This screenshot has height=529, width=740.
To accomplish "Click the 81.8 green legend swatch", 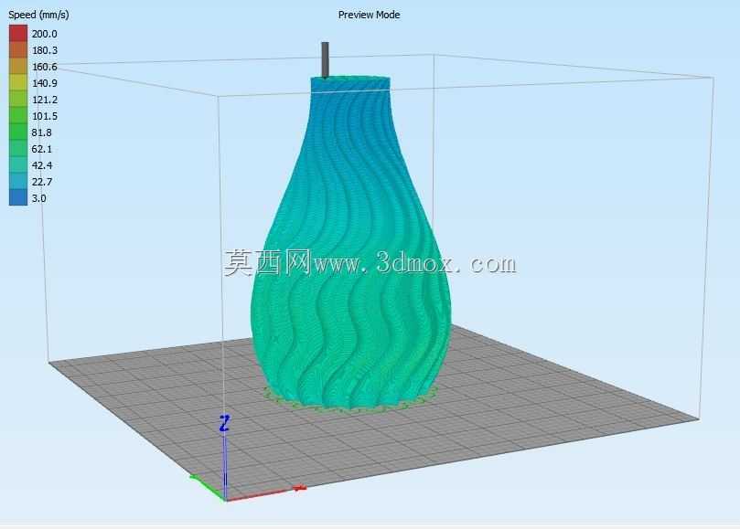I will pos(18,132).
